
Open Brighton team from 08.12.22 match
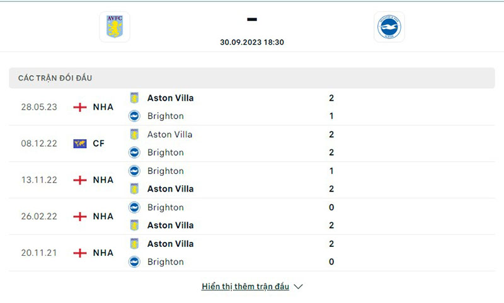165,152
